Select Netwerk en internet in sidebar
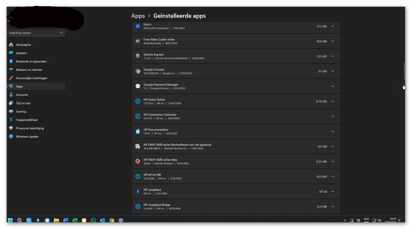Image resolution: width=412 pixels, height=229 pixels. (x=28, y=70)
